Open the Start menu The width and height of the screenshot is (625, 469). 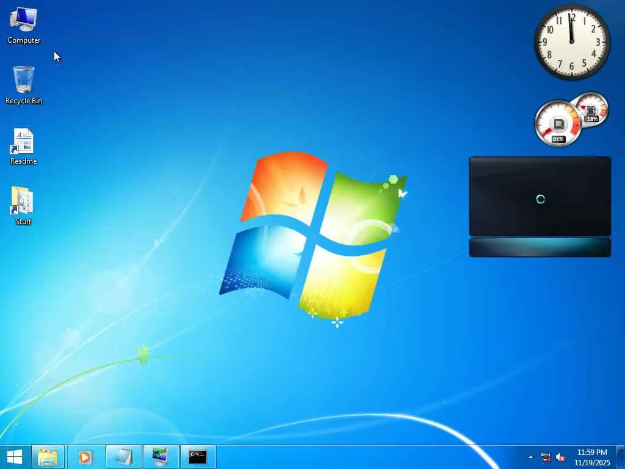15,457
